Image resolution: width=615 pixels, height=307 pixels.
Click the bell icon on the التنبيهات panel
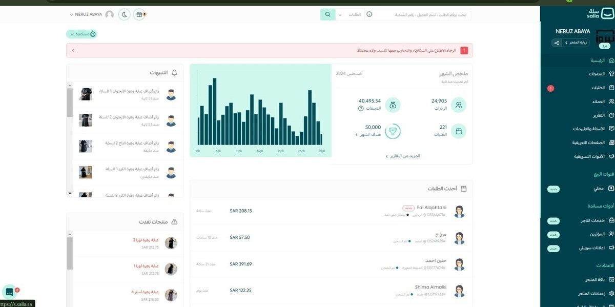click(175, 72)
